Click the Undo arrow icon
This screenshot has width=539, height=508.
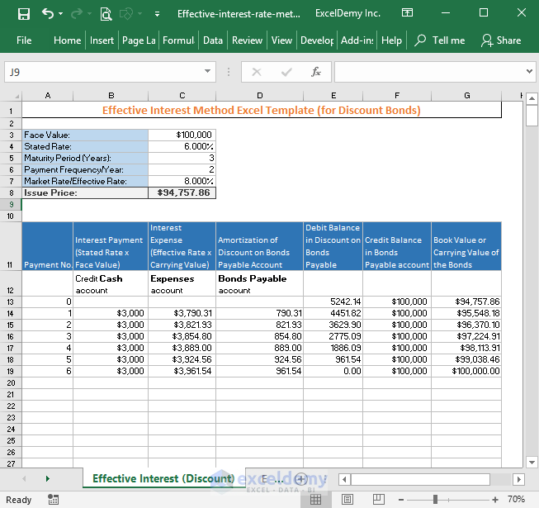click(48, 14)
